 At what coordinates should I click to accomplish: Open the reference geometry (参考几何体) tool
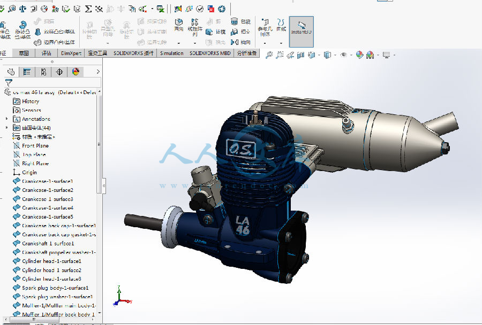(x=265, y=27)
